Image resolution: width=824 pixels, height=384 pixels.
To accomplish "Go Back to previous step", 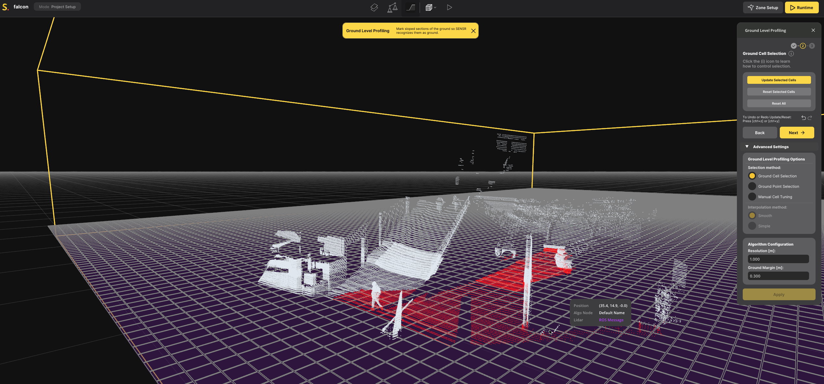I will click(x=760, y=133).
